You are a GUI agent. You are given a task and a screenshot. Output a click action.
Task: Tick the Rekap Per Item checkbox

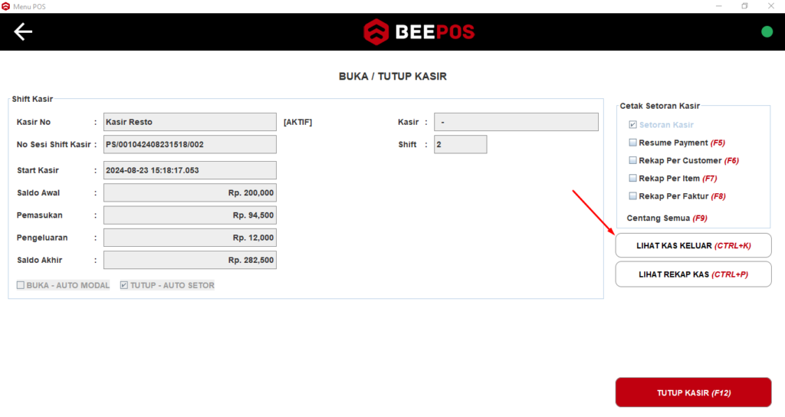[x=632, y=179]
